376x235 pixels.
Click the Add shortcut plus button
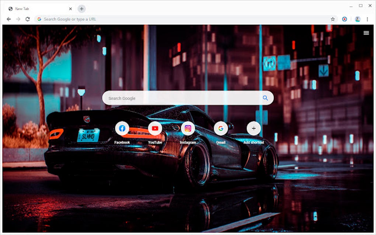254,129
